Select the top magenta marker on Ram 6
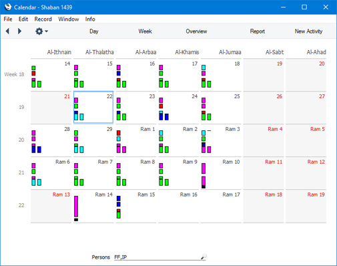 [33, 166]
